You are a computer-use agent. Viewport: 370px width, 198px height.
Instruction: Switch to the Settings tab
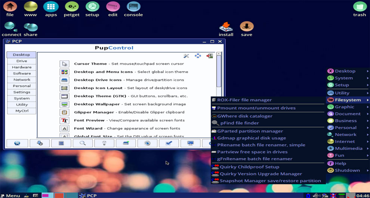click(x=21, y=92)
